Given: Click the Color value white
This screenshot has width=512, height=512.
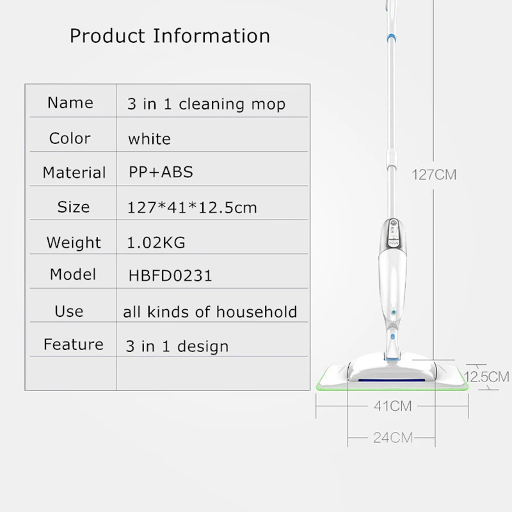Looking at the screenshot, I should click(x=149, y=139).
